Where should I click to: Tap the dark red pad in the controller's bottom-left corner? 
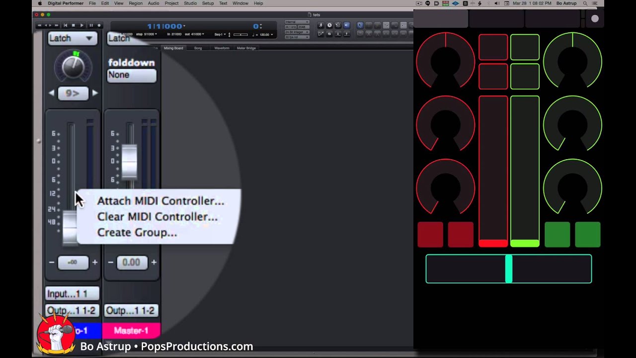[430, 235]
